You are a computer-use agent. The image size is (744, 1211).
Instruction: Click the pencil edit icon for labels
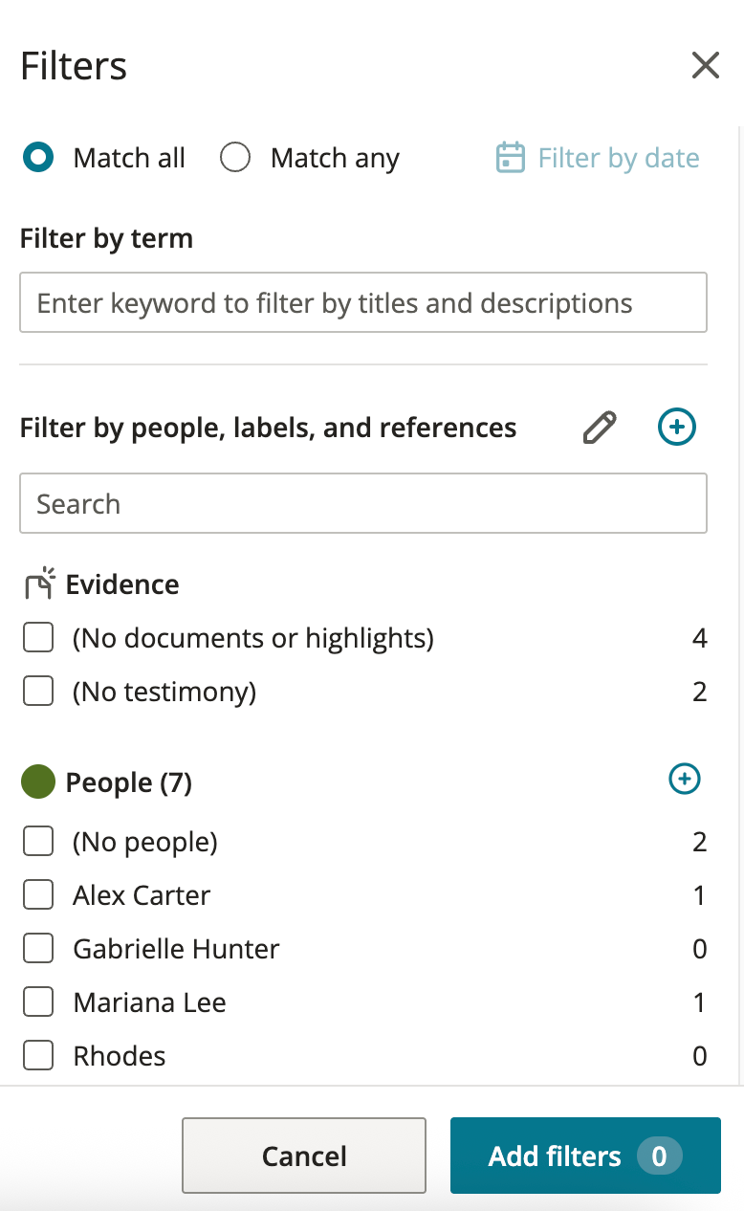[x=600, y=428]
